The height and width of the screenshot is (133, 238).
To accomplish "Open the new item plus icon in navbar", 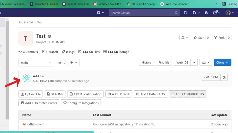I will point(98,13).
